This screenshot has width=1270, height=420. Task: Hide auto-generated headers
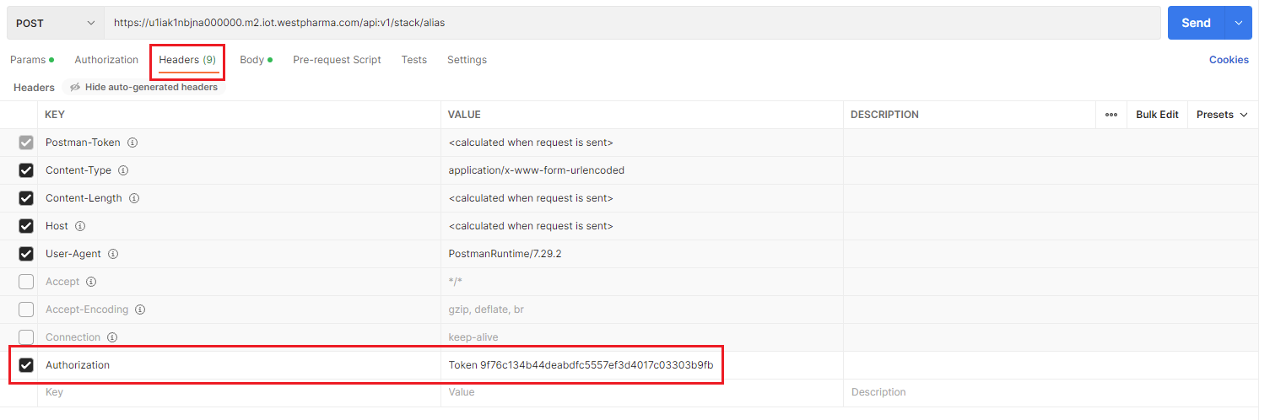tap(143, 88)
